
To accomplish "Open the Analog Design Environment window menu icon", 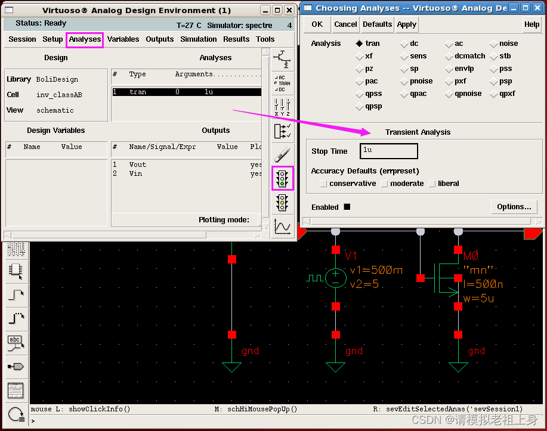I will click(x=9, y=10).
